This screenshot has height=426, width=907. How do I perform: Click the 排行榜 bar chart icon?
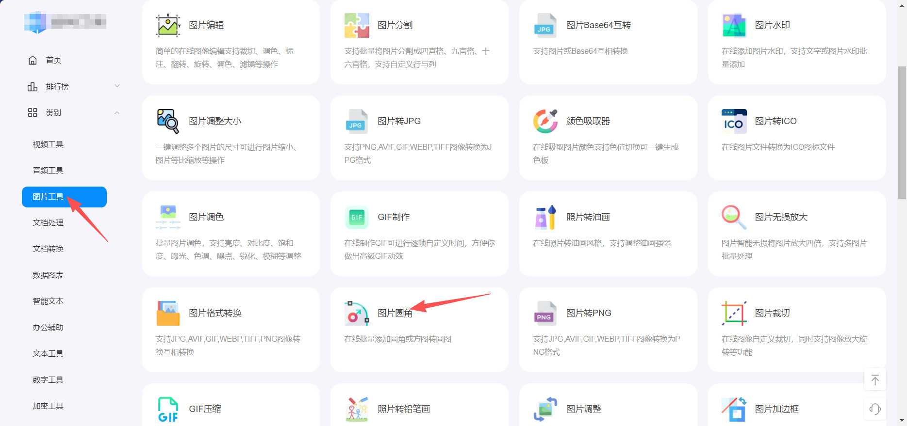pos(33,86)
